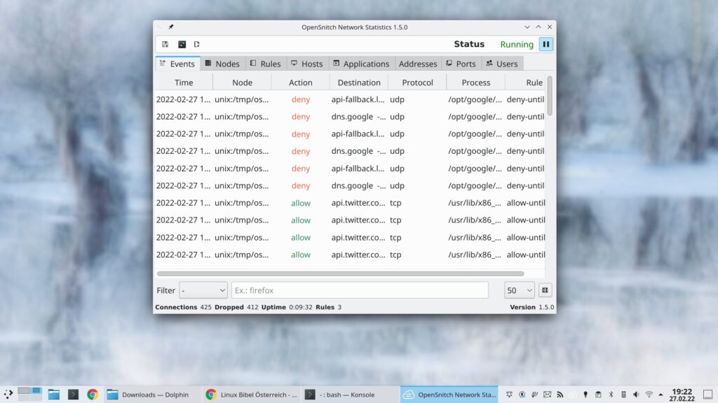This screenshot has width=718, height=403.
Task: Open the Rules tab
Action: [x=266, y=64]
